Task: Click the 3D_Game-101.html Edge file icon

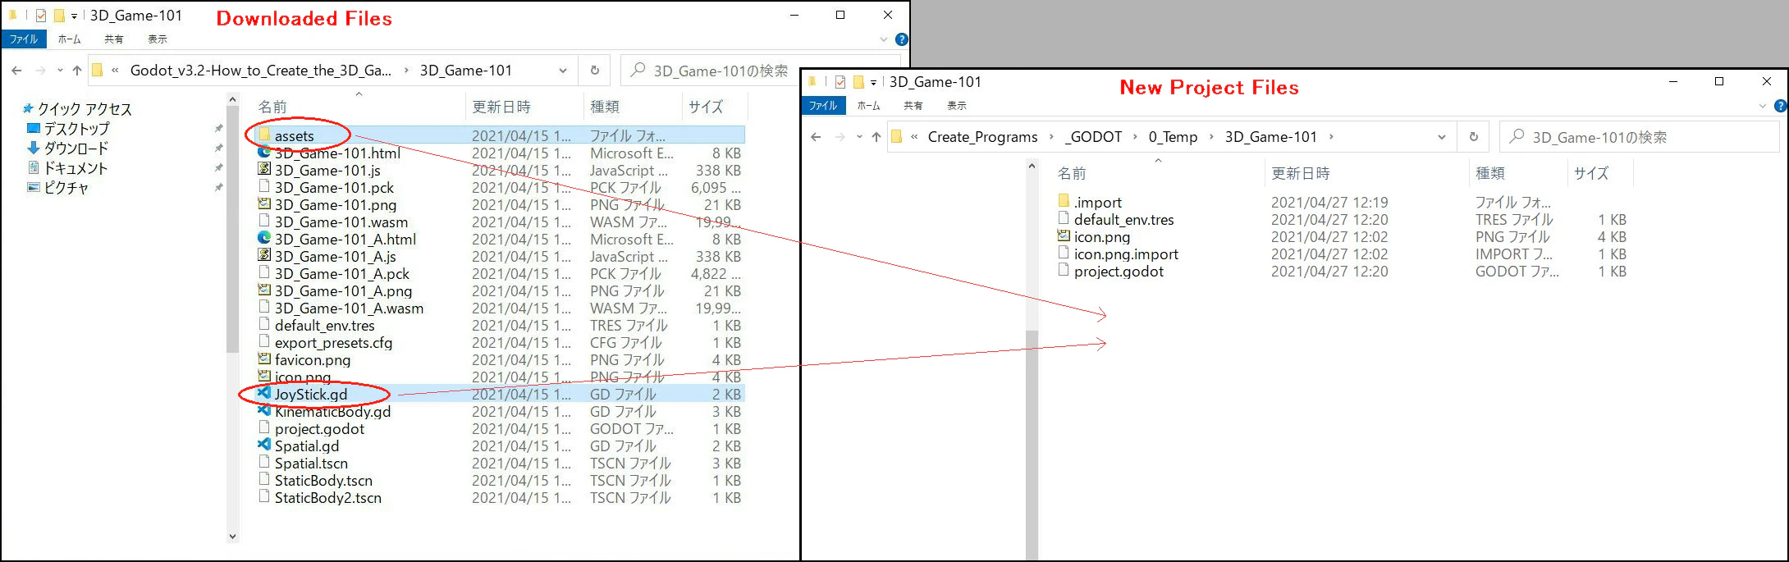Action: (x=264, y=152)
